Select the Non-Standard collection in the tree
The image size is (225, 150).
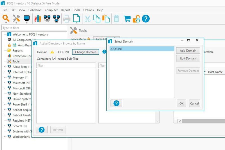point(22,94)
